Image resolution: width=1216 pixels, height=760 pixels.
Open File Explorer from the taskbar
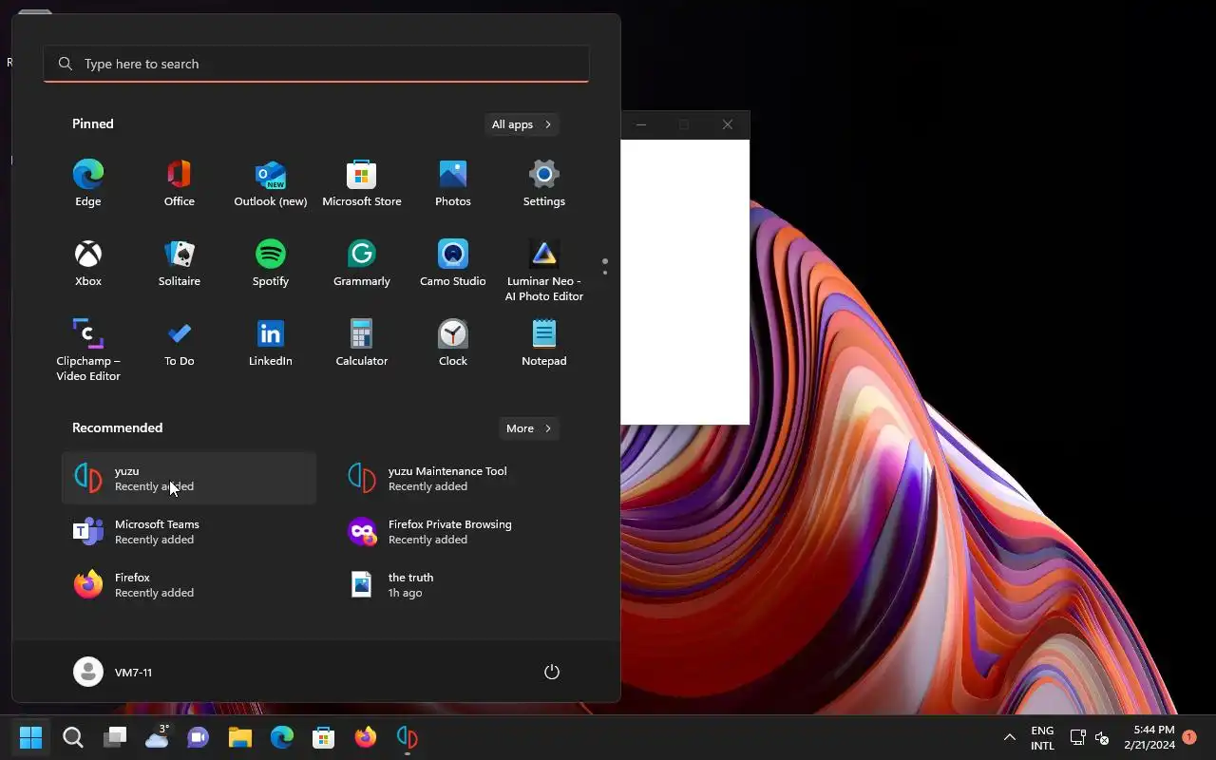(x=240, y=737)
